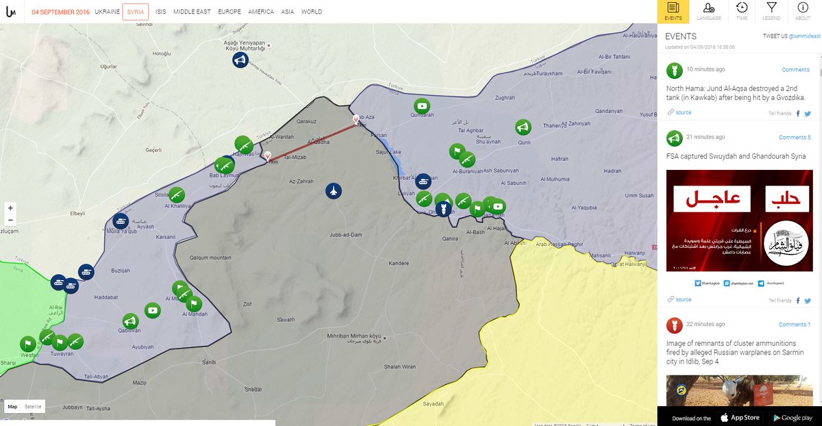822x426 pixels.
Task: Open Comments 5 on FSA event
Action: click(794, 138)
